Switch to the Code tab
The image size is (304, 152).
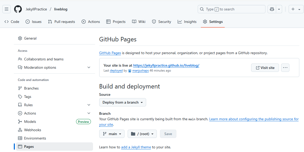click(x=12, y=22)
